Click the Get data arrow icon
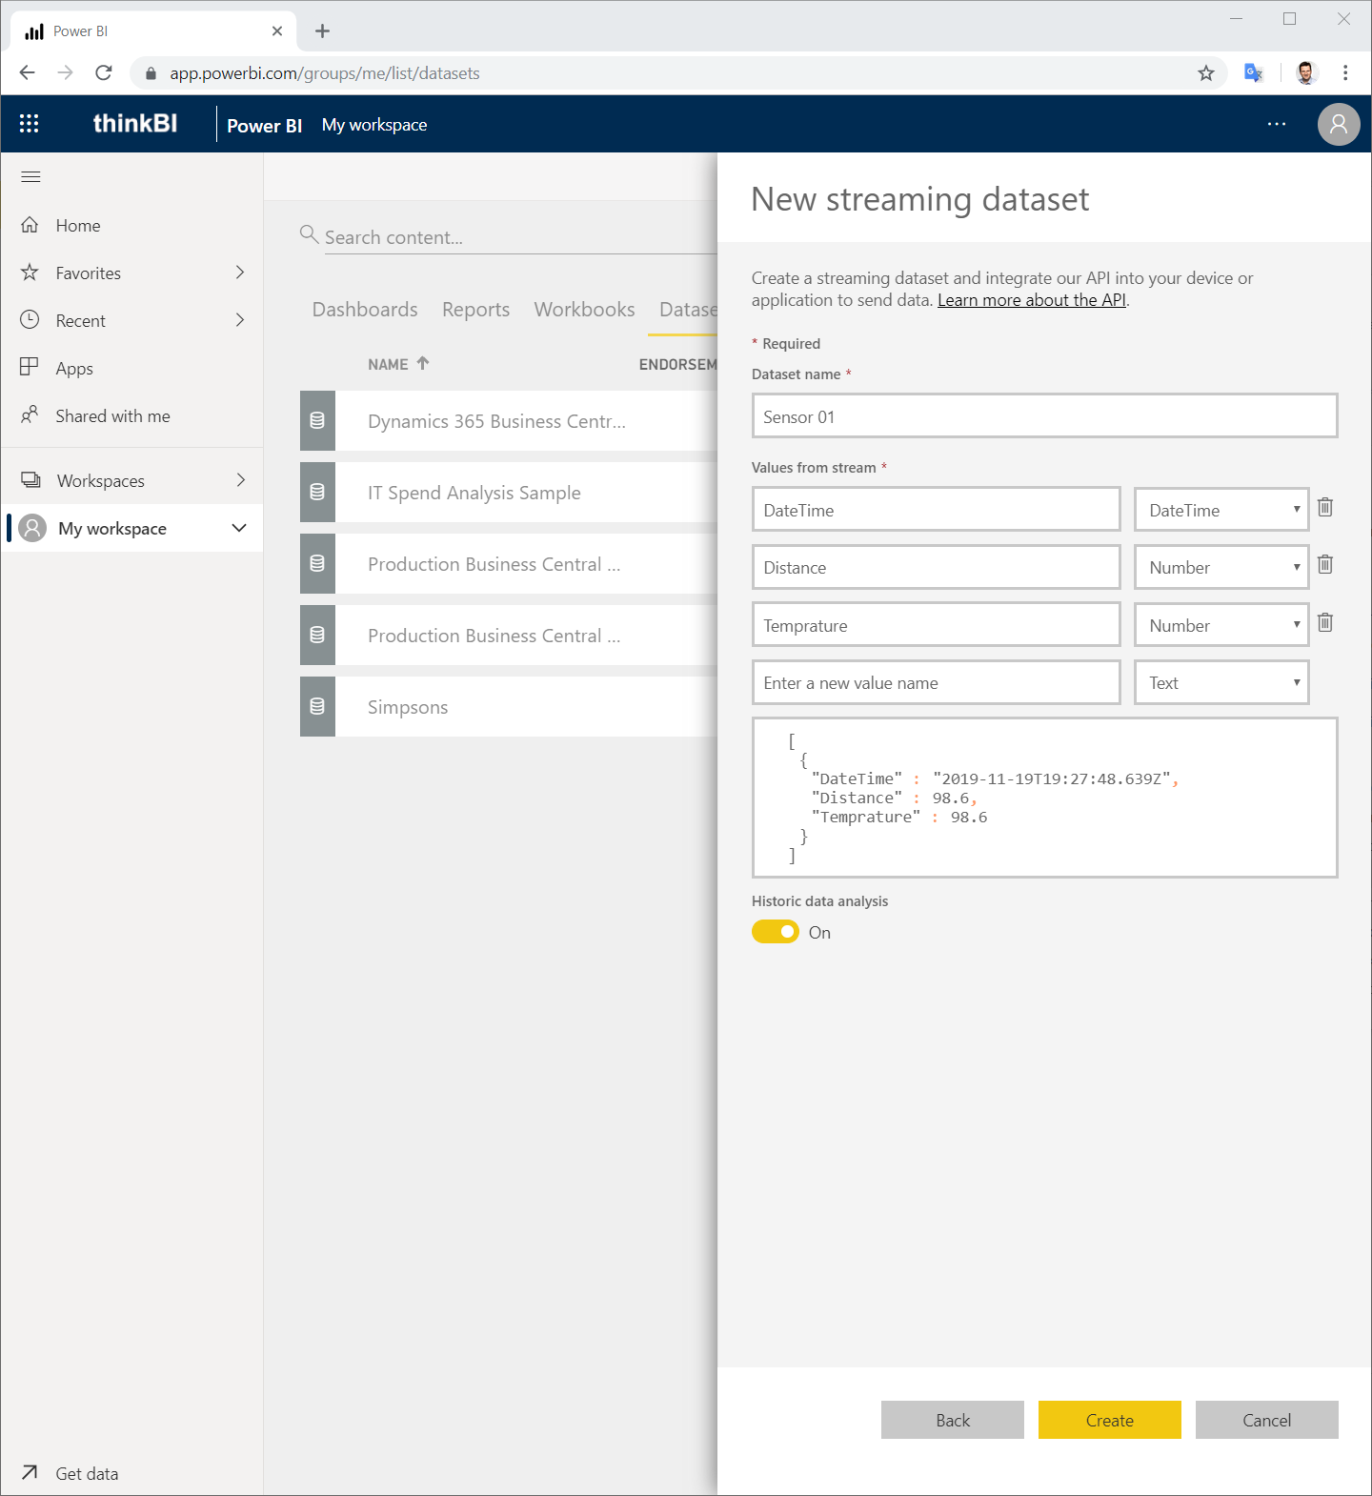Viewport: 1372px width, 1496px height. pyautogui.click(x=30, y=1472)
